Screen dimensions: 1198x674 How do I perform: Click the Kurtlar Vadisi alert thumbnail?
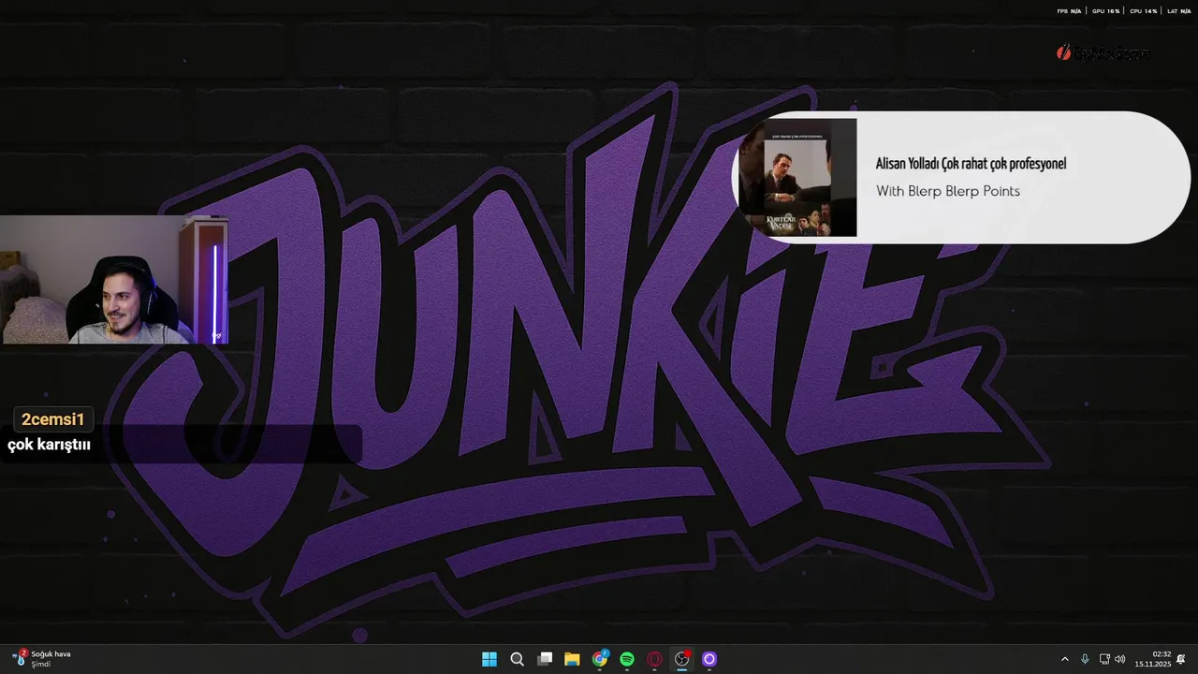[x=797, y=177]
